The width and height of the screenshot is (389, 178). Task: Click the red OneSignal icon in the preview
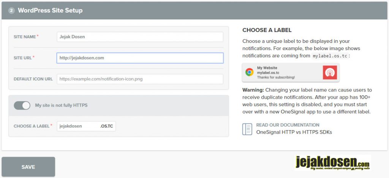coord(330,72)
